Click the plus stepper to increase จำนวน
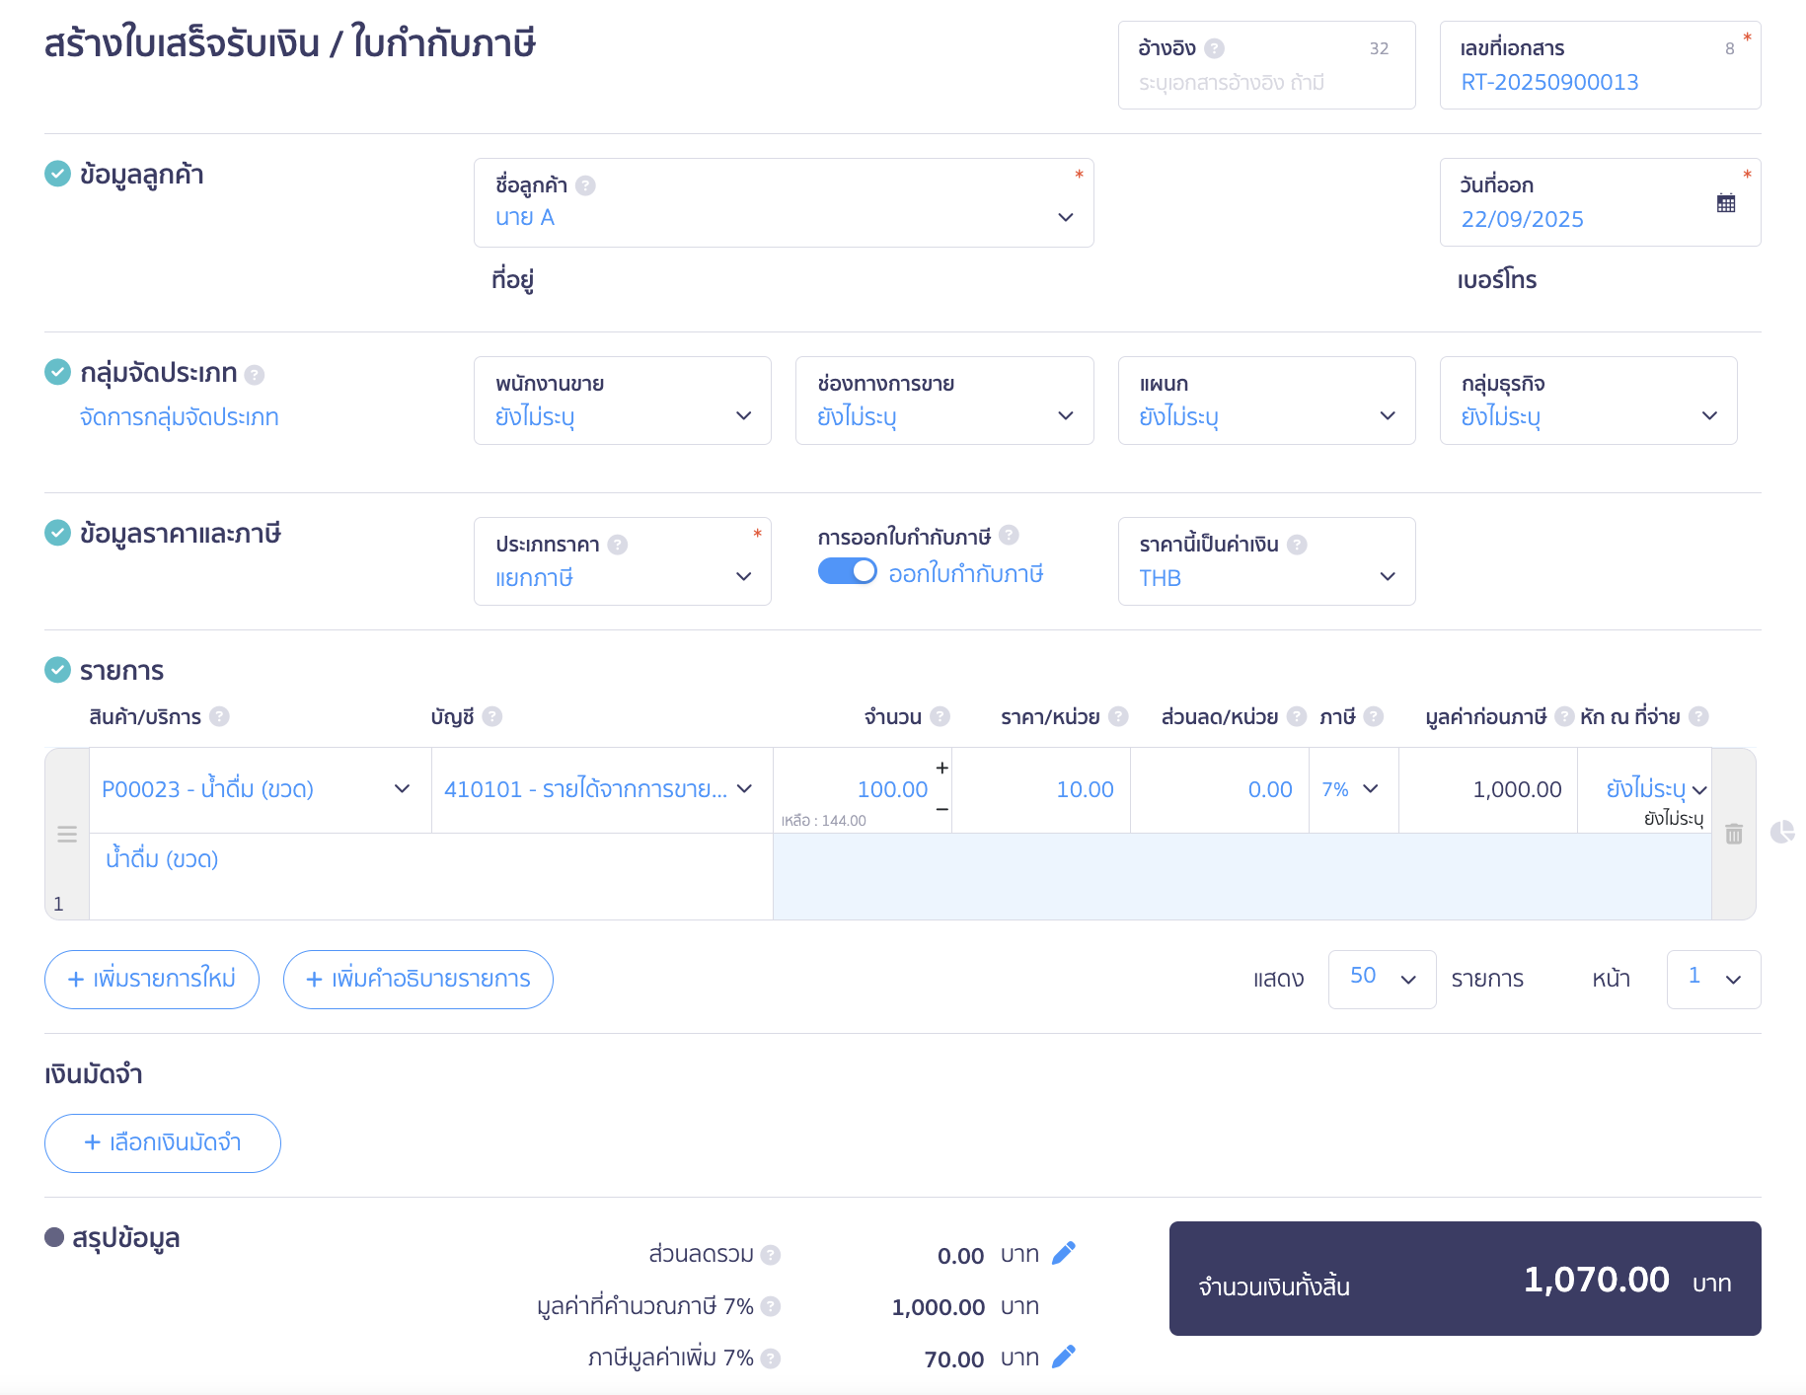 pyautogui.click(x=941, y=768)
